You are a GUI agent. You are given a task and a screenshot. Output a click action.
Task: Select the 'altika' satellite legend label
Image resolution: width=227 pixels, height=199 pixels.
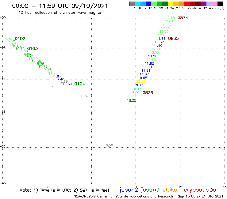170,190
